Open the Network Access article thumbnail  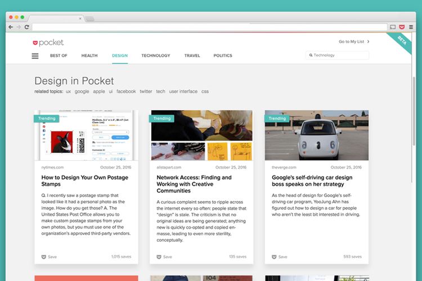pyautogui.click(x=201, y=135)
